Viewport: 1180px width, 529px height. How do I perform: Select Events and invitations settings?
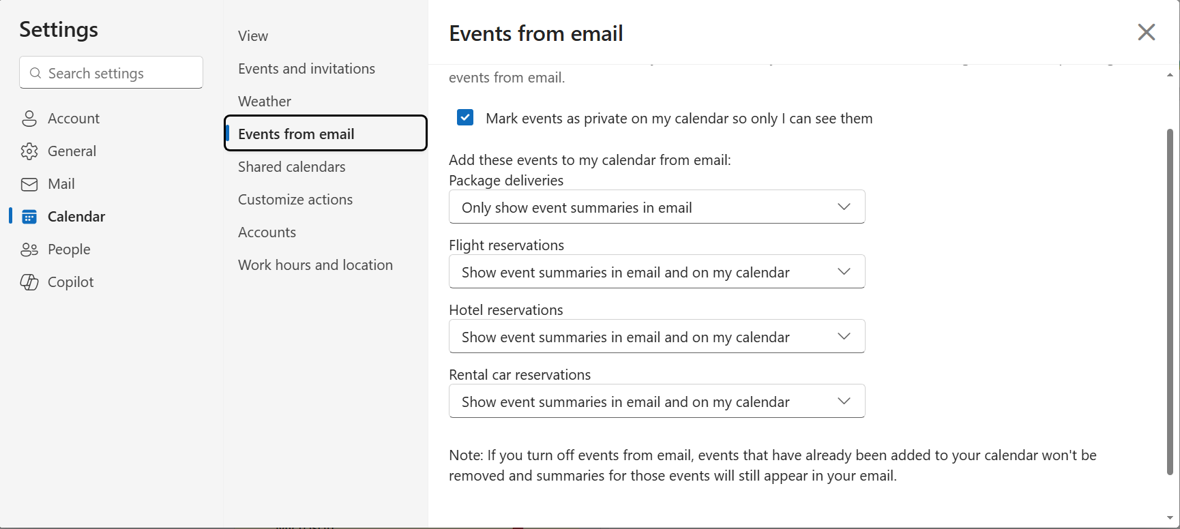(x=306, y=69)
